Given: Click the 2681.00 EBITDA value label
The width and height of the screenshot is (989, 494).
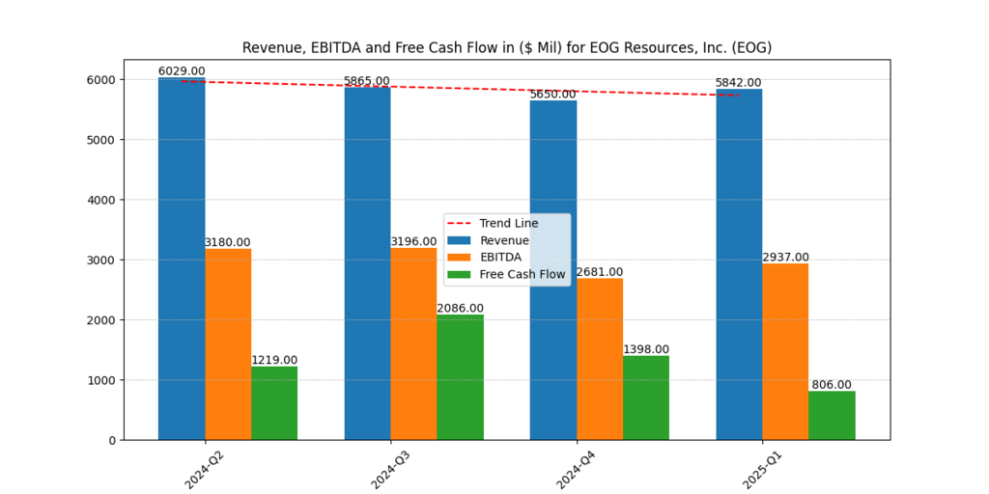Looking at the screenshot, I should point(600,272).
